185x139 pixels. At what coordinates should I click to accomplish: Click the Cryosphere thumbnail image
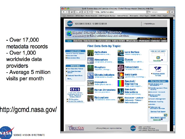click(90, 83)
